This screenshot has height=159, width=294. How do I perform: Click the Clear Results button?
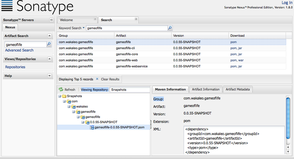click(110, 79)
